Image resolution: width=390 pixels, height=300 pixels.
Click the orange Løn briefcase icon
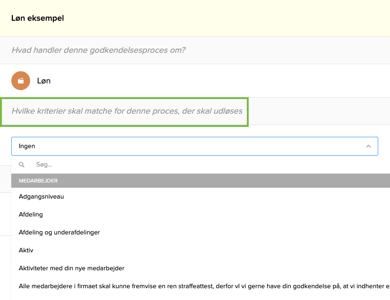[20, 81]
